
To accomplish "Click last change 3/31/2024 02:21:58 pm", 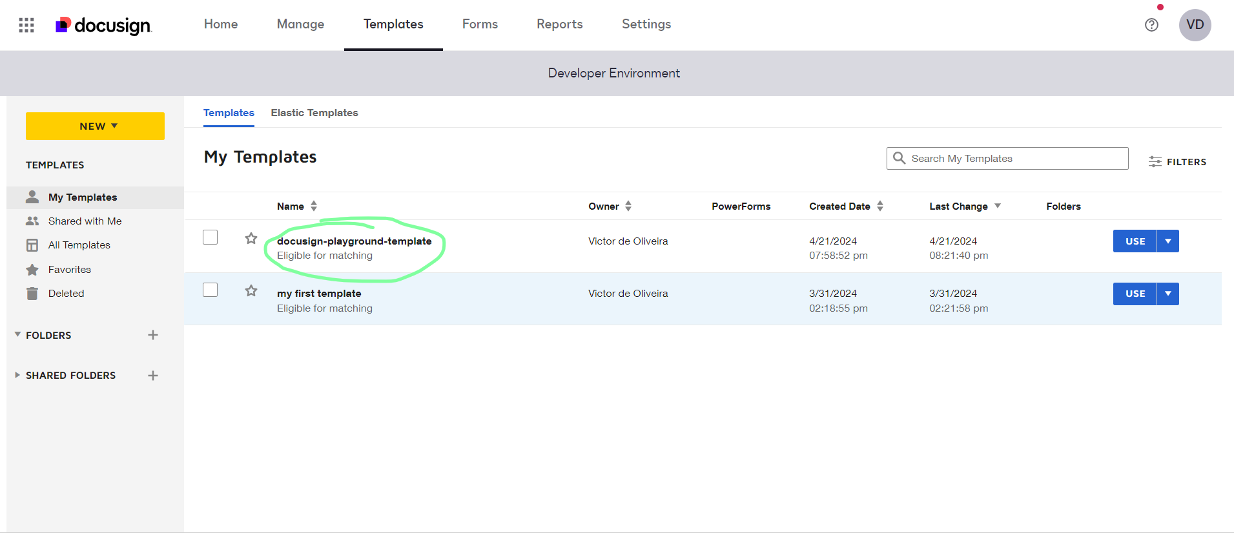I will click(958, 301).
